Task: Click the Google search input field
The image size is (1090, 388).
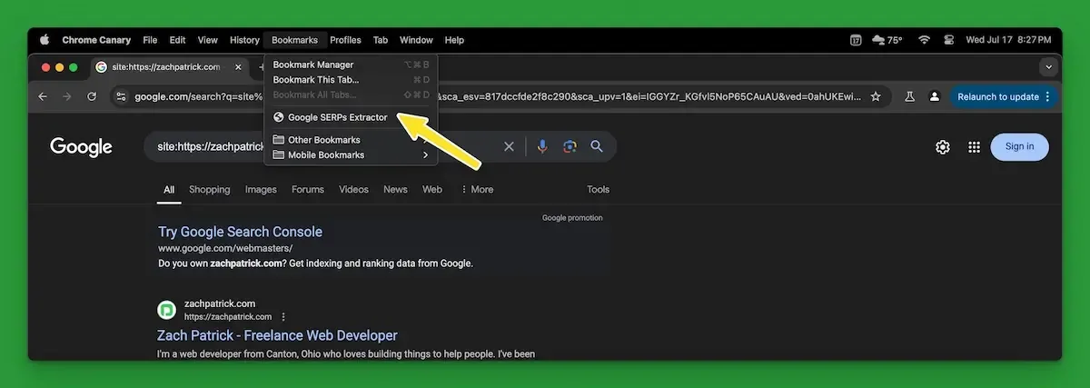Action: coord(209,147)
